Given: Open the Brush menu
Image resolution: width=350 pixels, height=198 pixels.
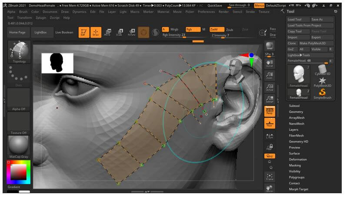Looking at the screenshot, I should pyautogui.click(x=23, y=12).
